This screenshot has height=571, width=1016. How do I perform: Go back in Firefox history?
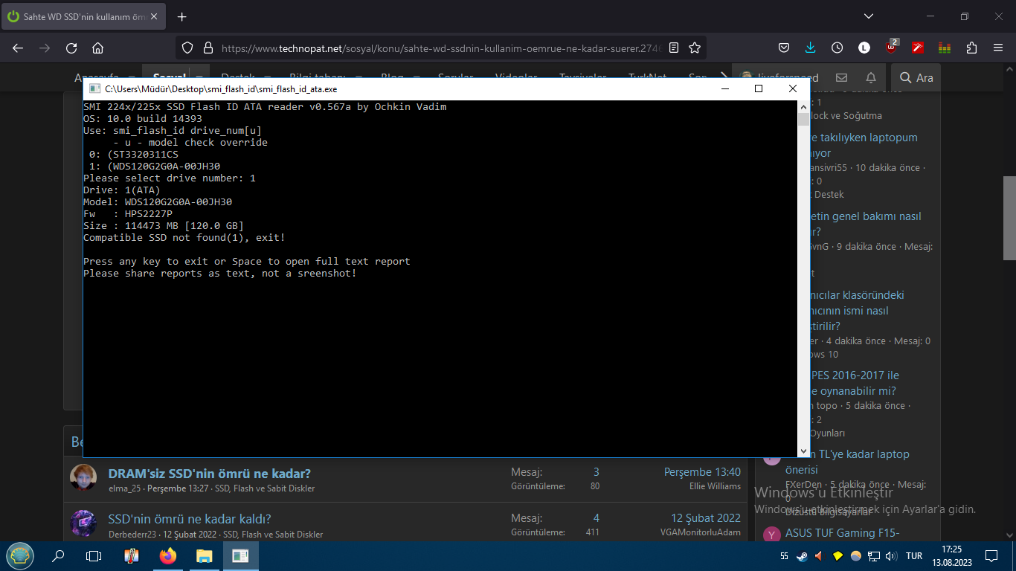click(18, 48)
